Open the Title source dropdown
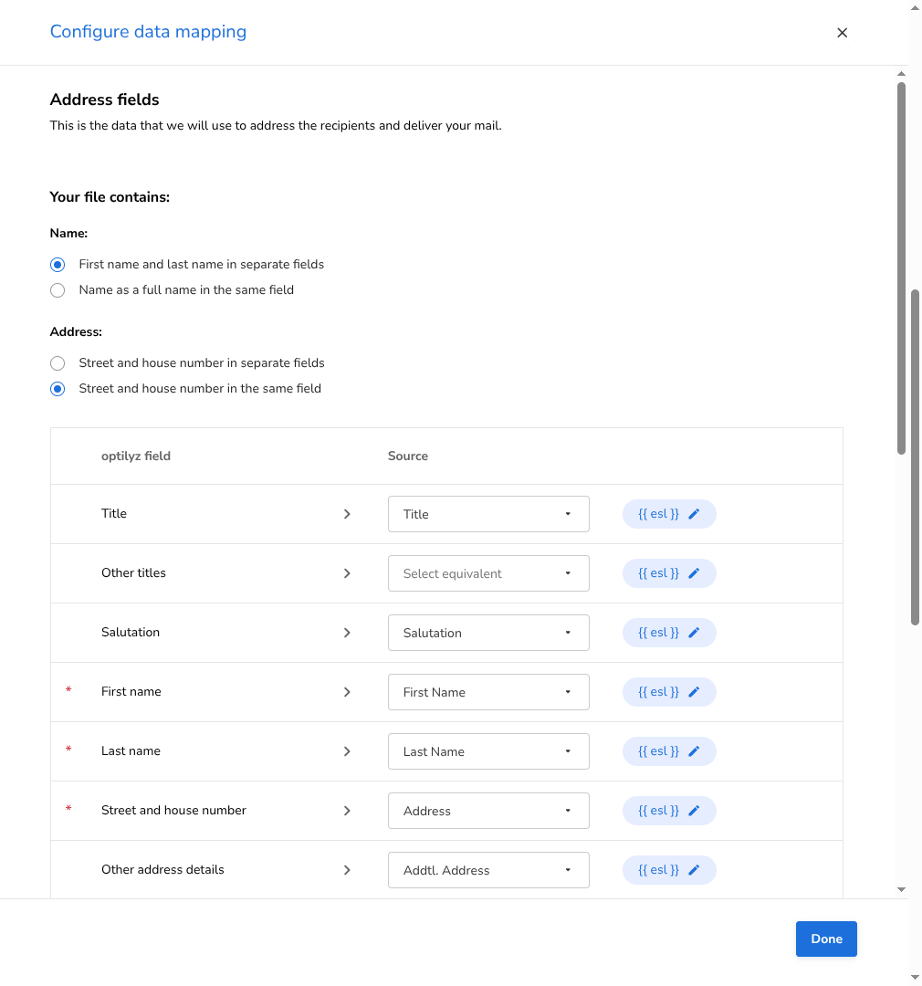Image resolution: width=922 pixels, height=986 pixels. click(x=488, y=514)
